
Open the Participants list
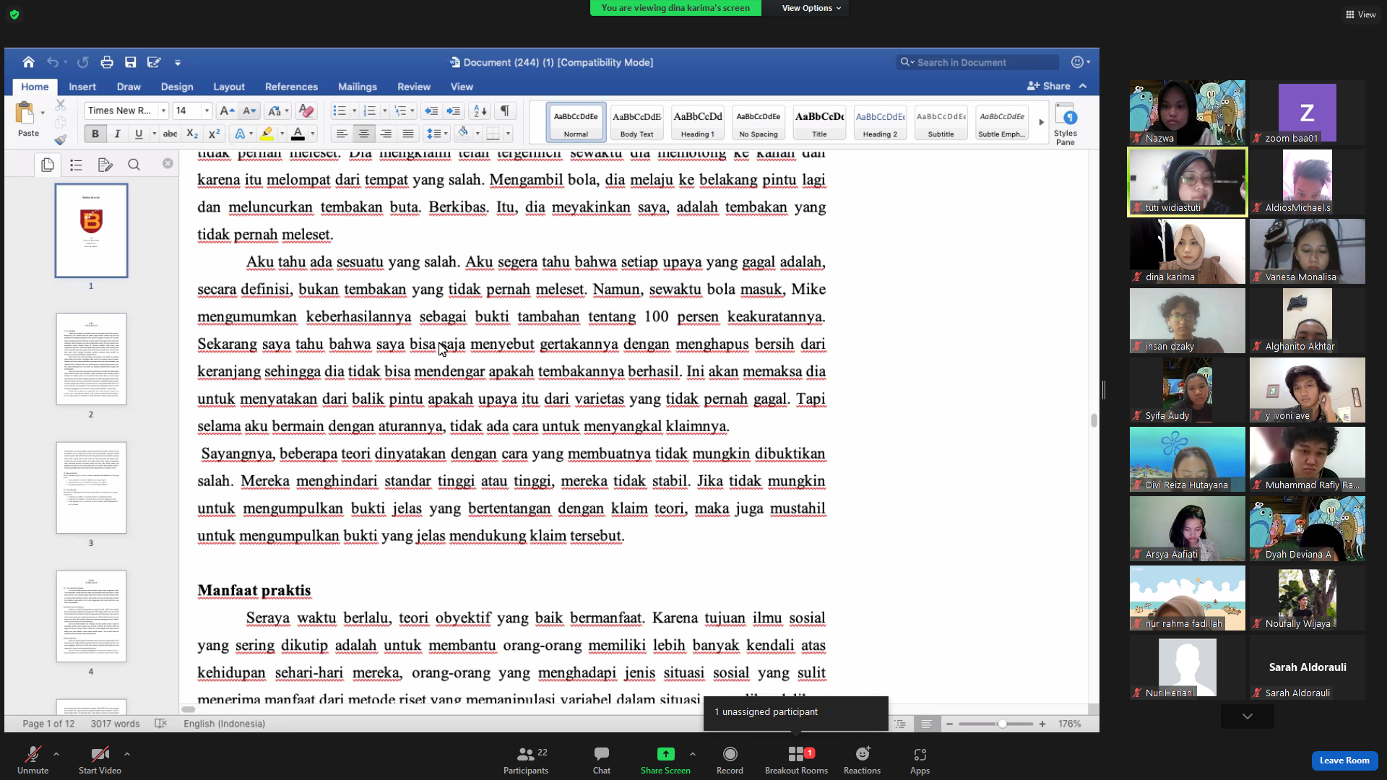[526, 760]
